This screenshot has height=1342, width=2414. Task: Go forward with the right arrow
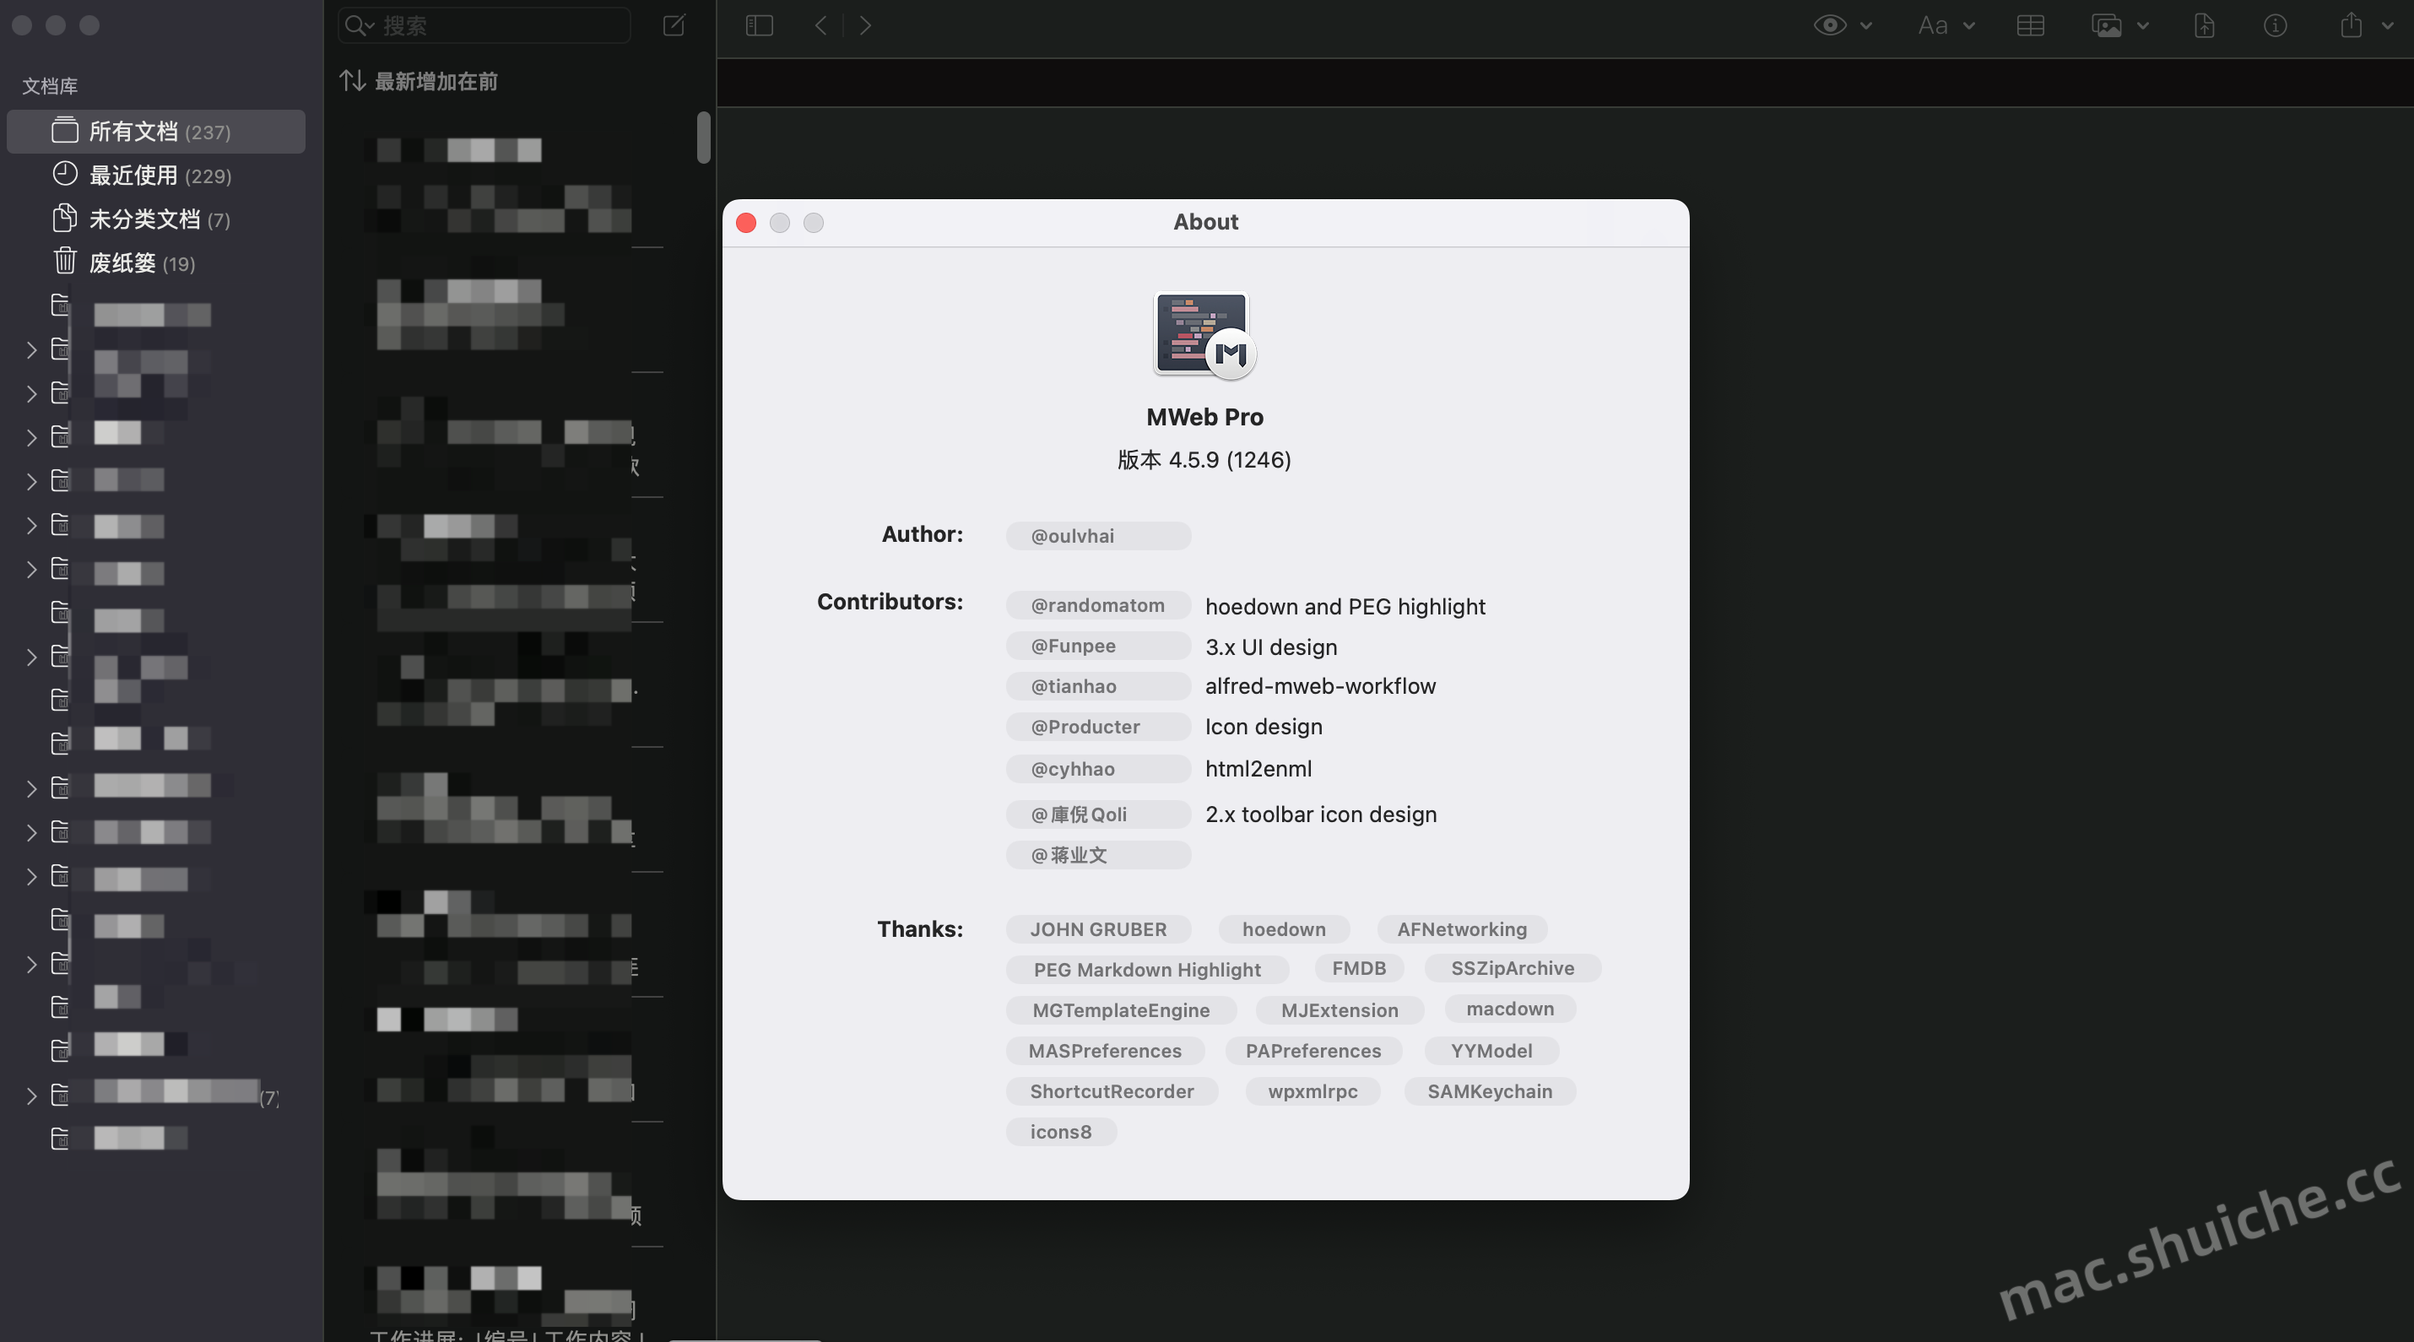(866, 25)
